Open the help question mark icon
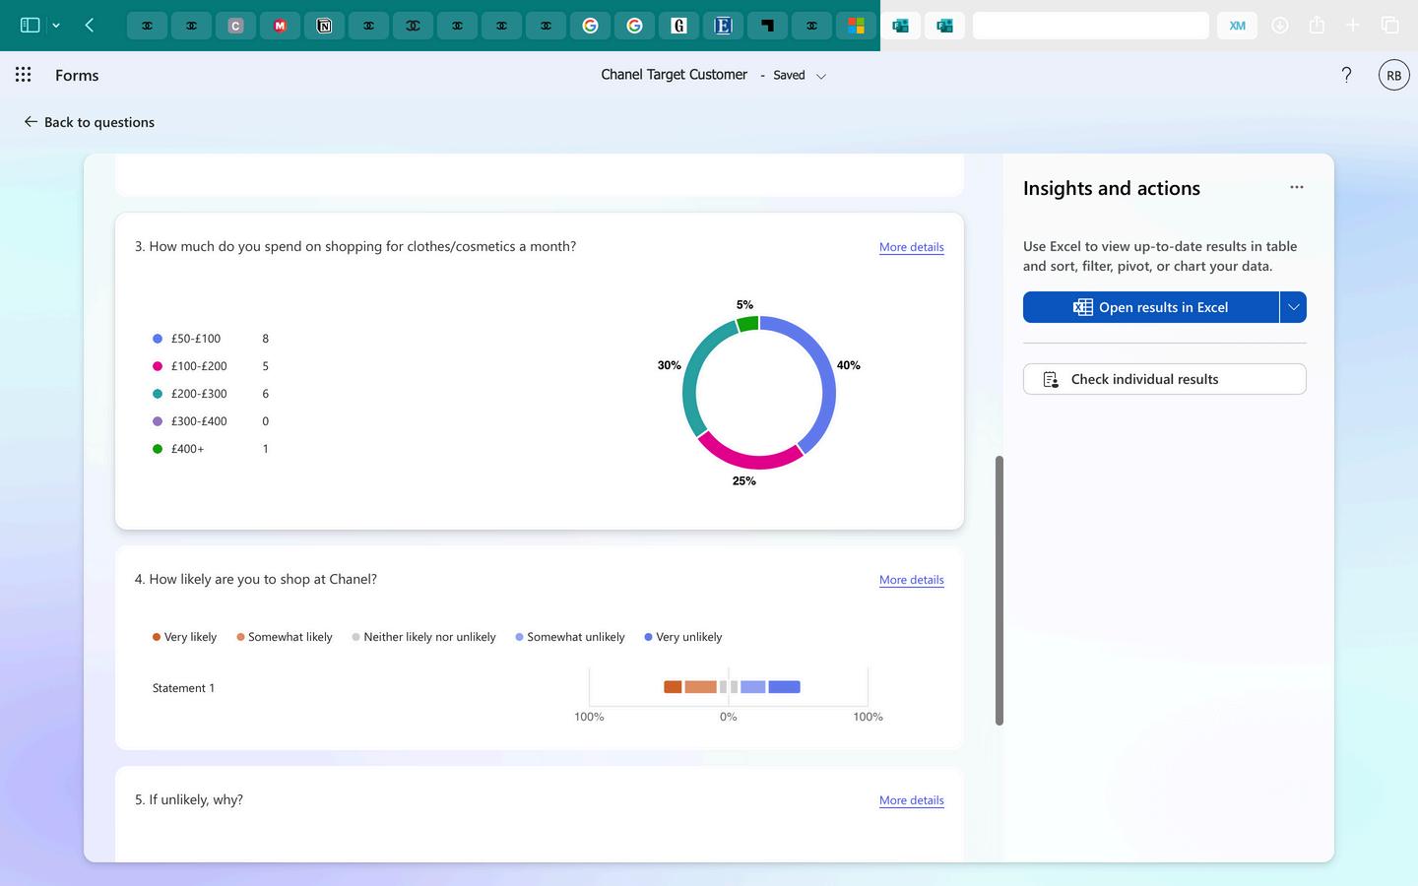 tap(1346, 75)
